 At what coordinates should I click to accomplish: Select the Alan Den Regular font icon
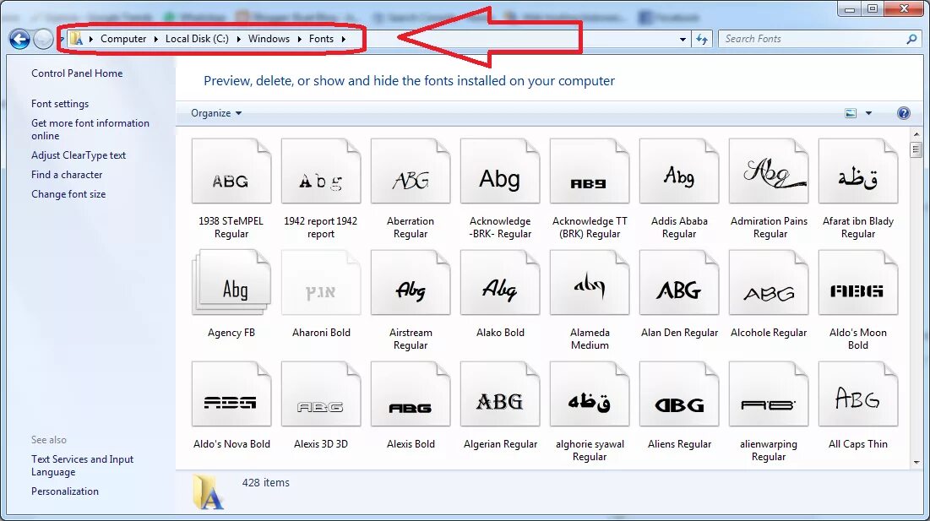(679, 282)
